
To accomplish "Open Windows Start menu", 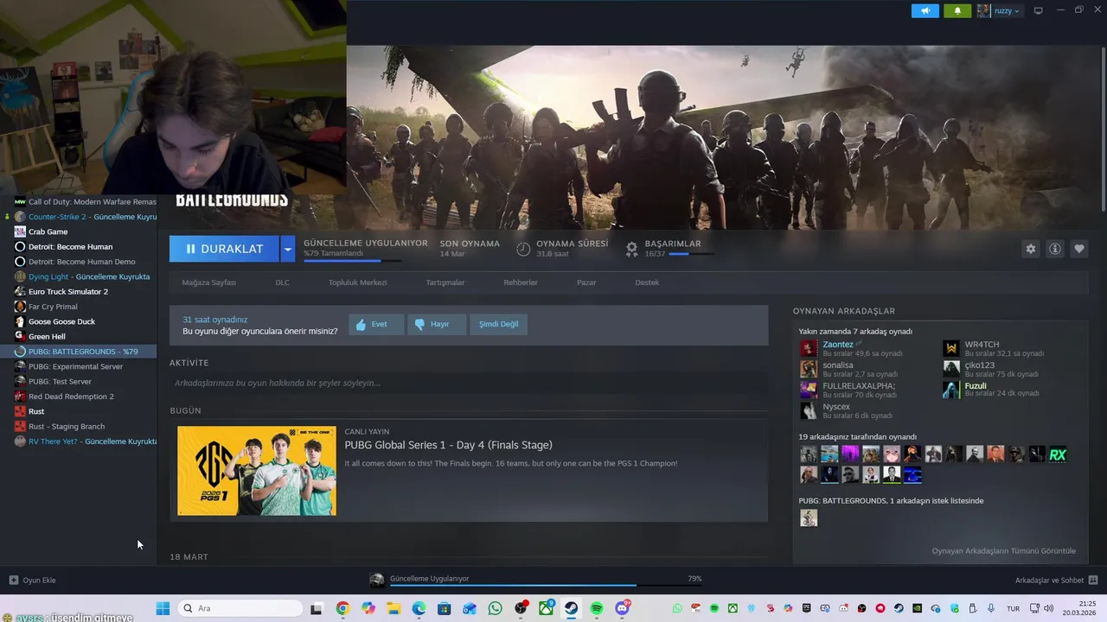I will click(x=163, y=608).
